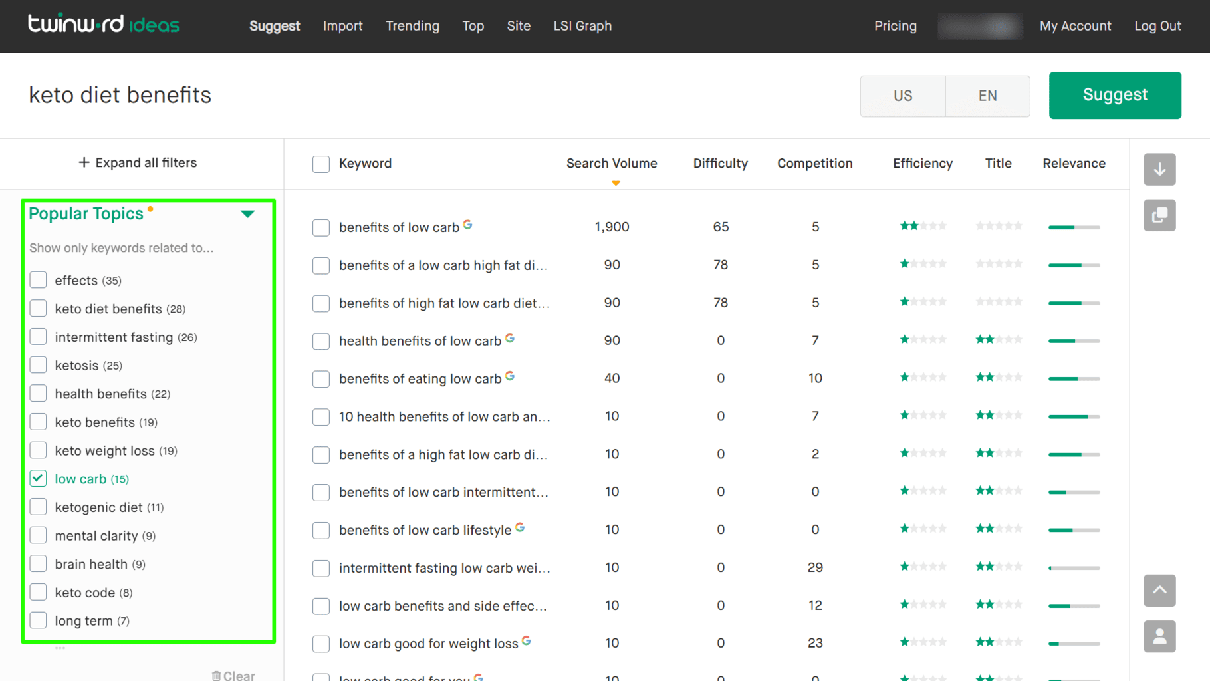Viewport: 1210px width, 681px height.
Task: Click the trash icon next to Clear
Action: [x=217, y=674]
